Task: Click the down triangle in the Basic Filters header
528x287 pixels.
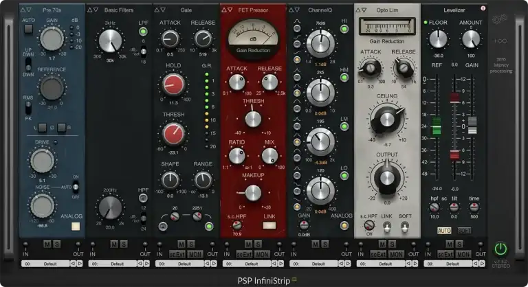Action: coord(96,10)
